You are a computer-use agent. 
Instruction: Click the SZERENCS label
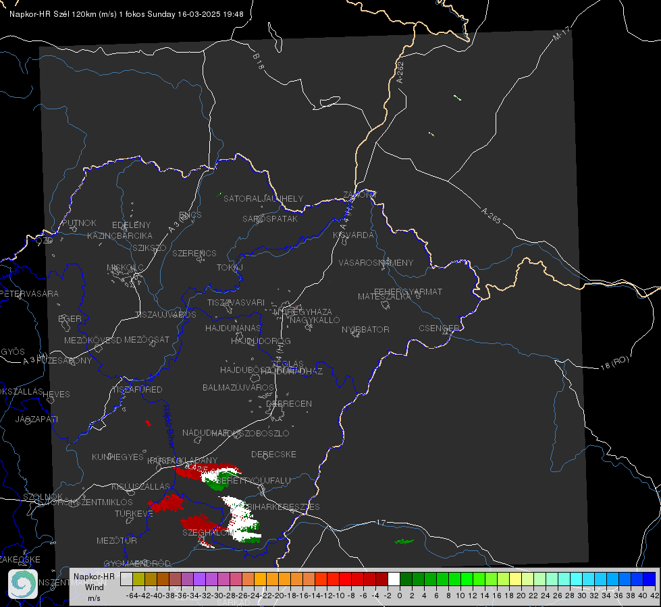pos(194,253)
